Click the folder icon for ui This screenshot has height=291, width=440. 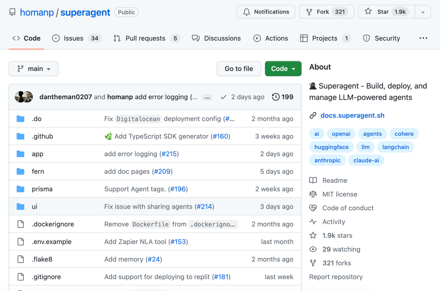(x=20, y=207)
